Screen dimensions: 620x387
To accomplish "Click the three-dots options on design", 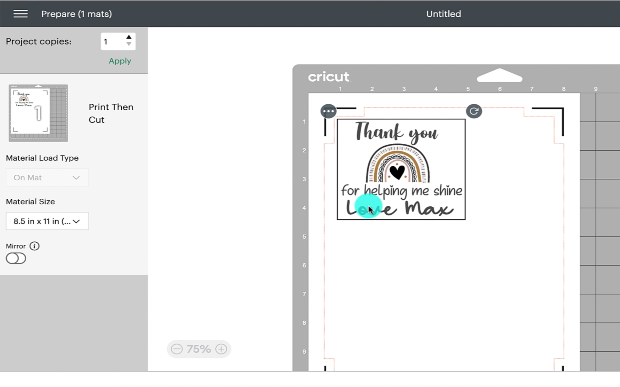I will (x=328, y=111).
